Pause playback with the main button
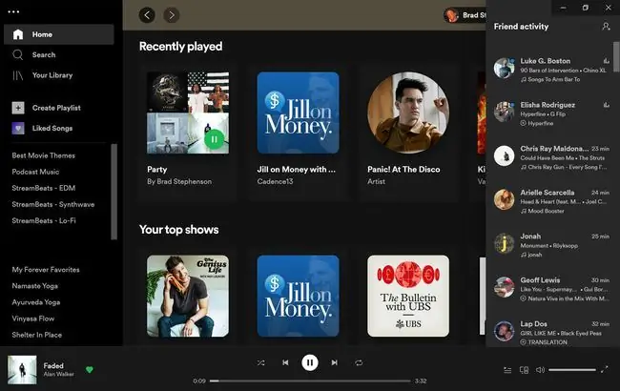Screen dimensions: 620x391 click(310, 362)
